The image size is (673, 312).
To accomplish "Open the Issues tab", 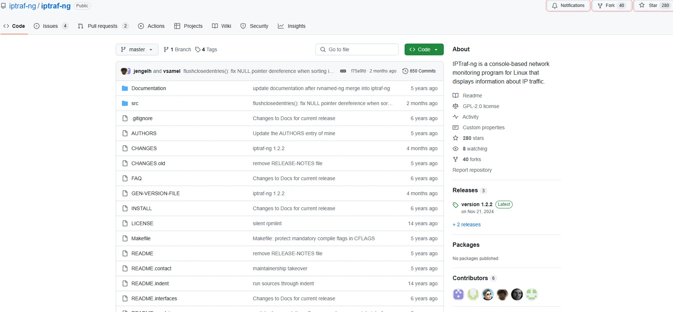I will tap(51, 26).
